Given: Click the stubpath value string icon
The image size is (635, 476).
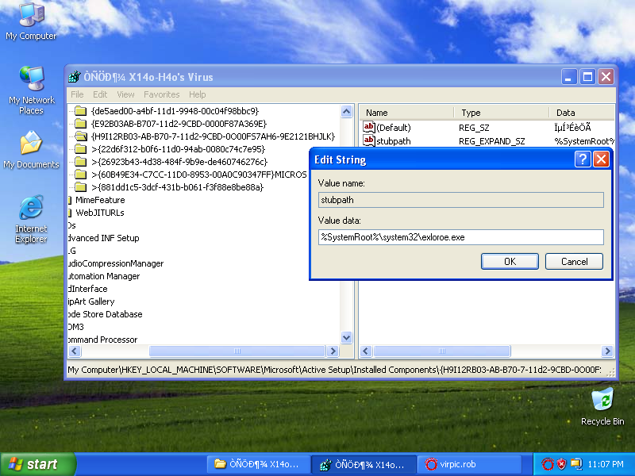Looking at the screenshot, I should 368,141.
